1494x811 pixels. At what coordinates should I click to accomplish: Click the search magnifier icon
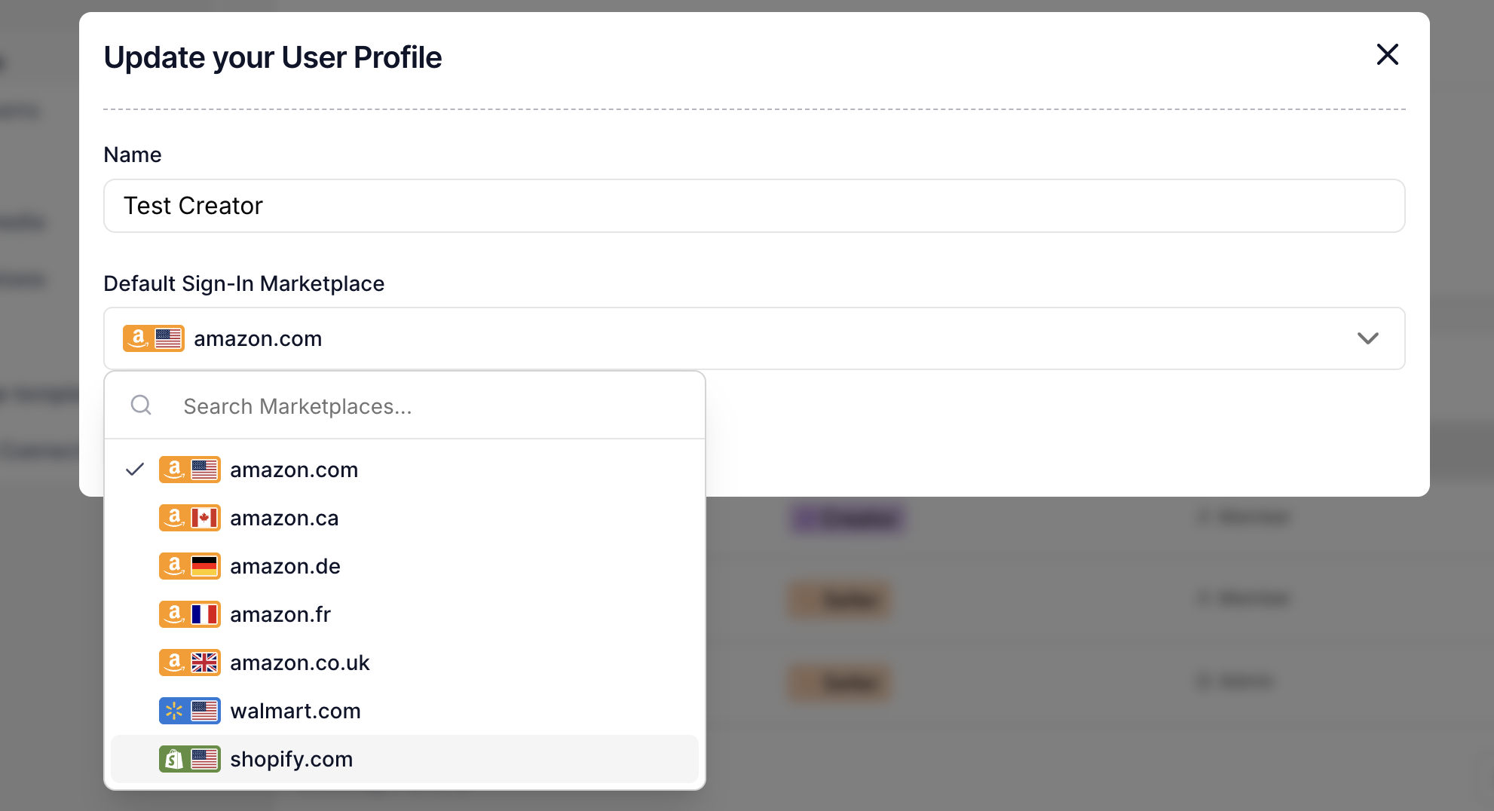[141, 405]
